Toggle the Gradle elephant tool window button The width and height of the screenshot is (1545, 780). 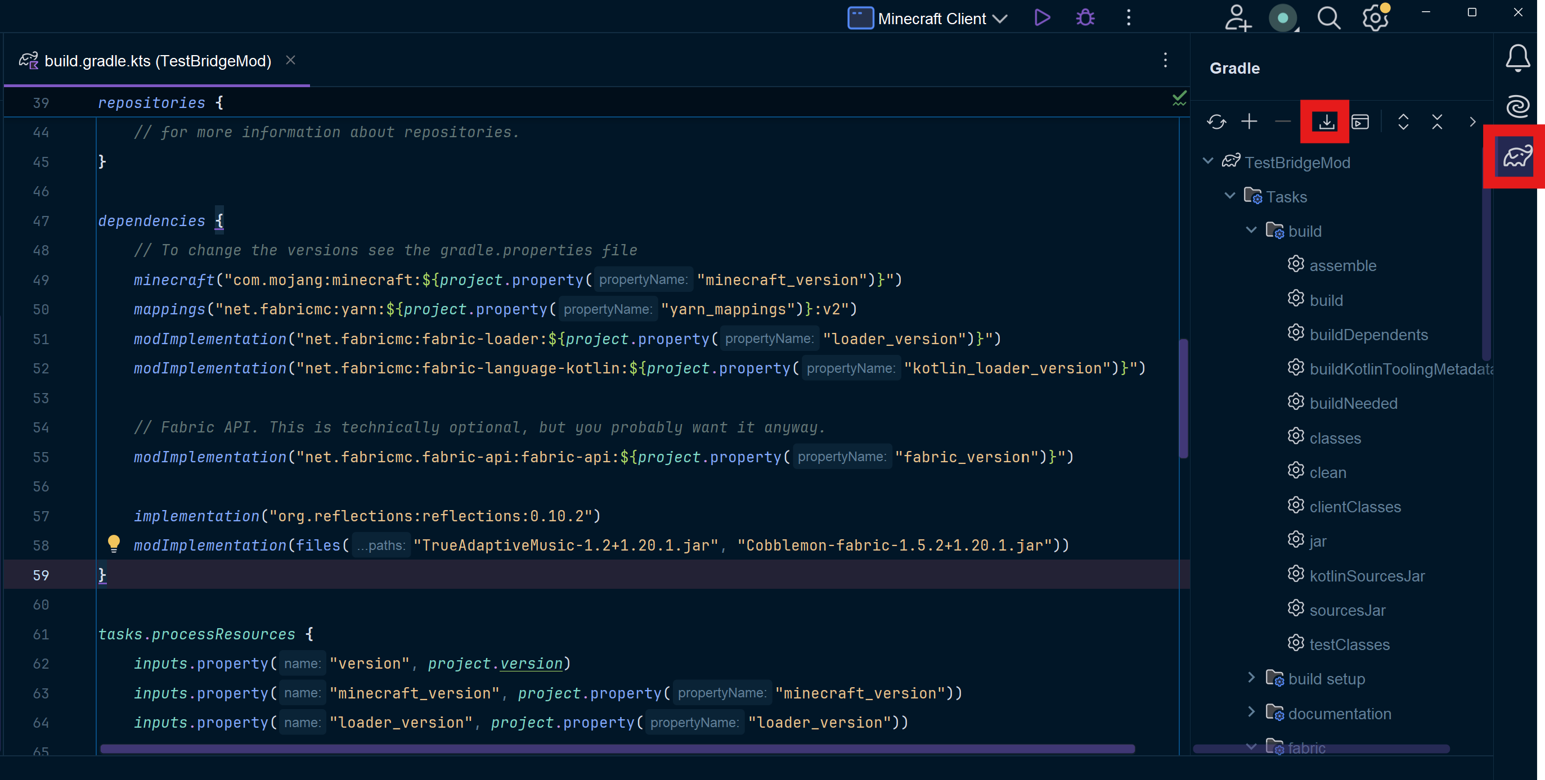pos(1517,156)
